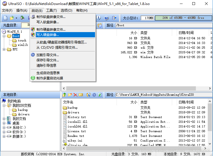Open the 帮助(H) menu
Image resolution: width=213 pixels, height=156 pixels.
click(82, 11)
